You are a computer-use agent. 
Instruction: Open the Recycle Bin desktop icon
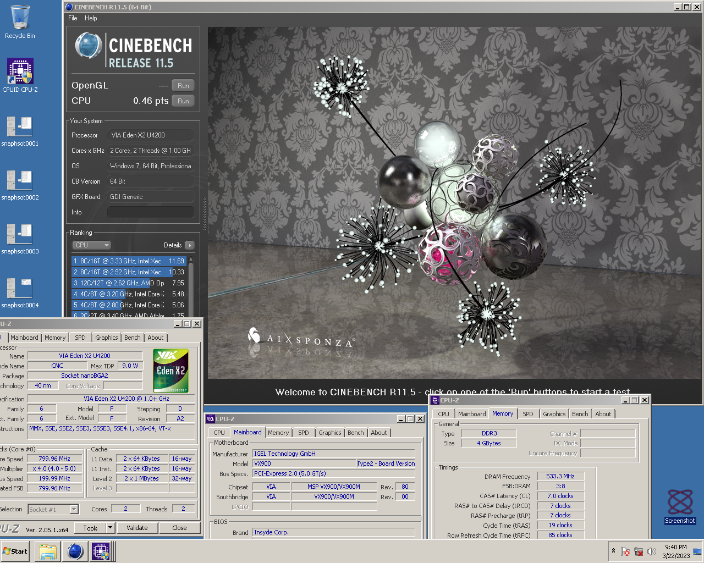20,22
